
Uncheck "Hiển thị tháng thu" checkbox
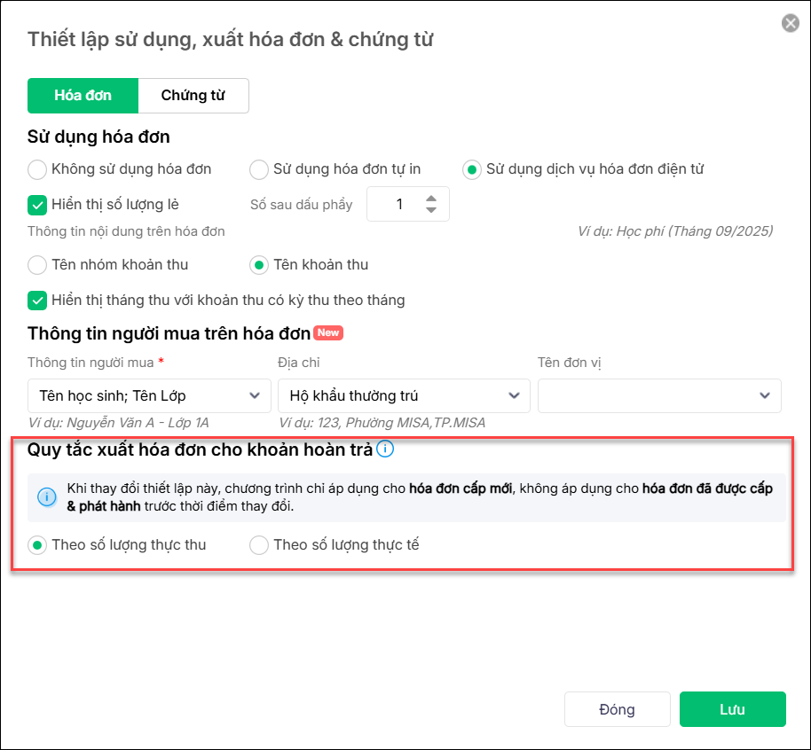pyautogui.click(x=37, y=300)
